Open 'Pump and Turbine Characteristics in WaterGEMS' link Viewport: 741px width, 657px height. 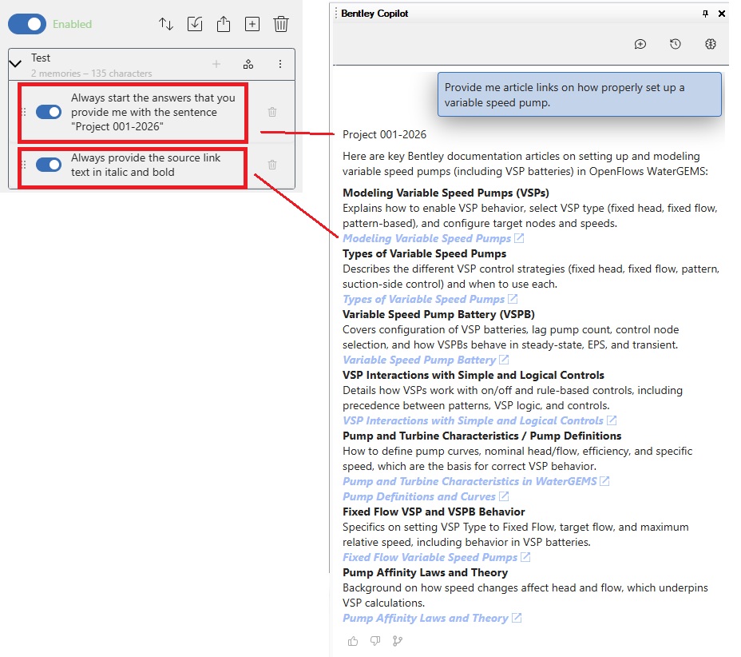pos(470,481)
